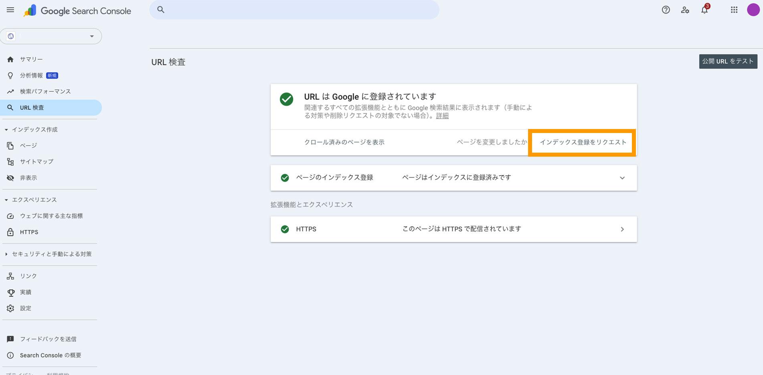Click インデックス登録をリクエスト
This screenshot has height=375, width=763.
coord(583,142)
